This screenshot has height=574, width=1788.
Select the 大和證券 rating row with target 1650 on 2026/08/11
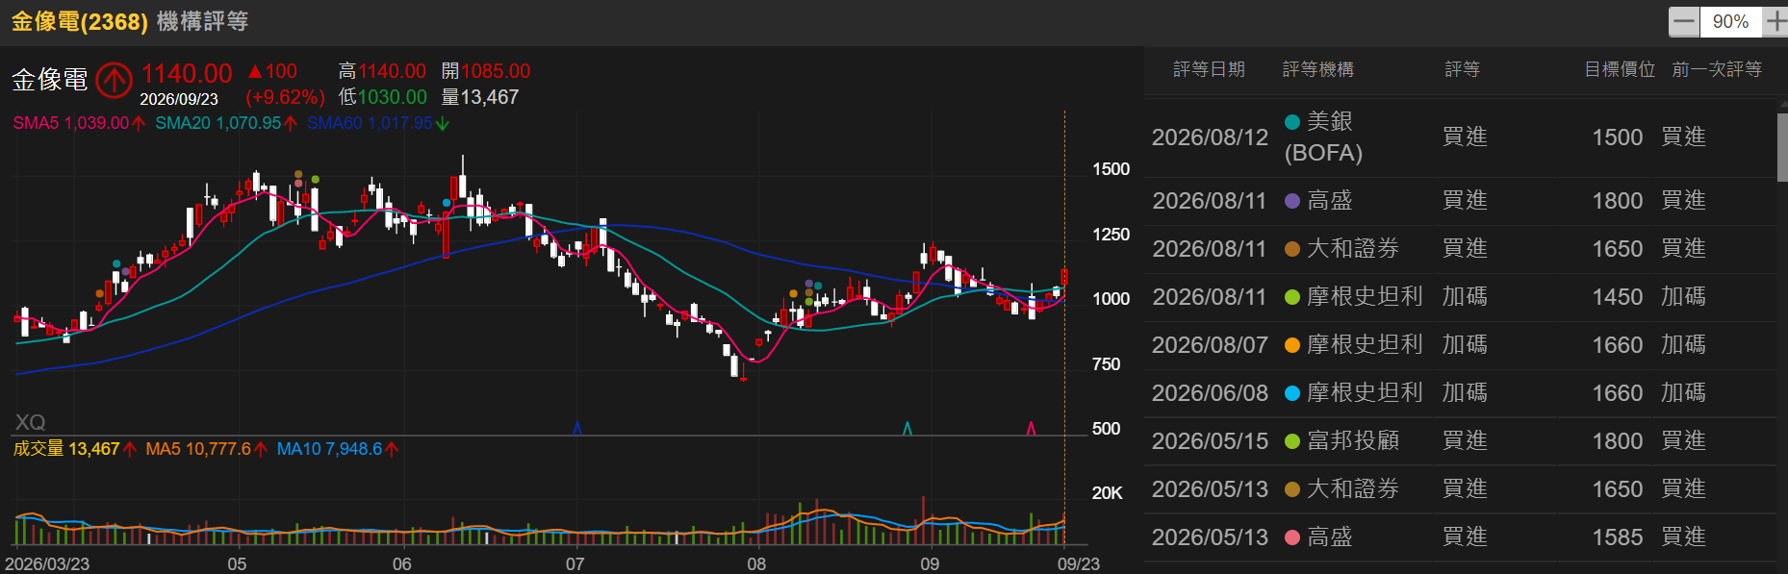click(1460, 249)
